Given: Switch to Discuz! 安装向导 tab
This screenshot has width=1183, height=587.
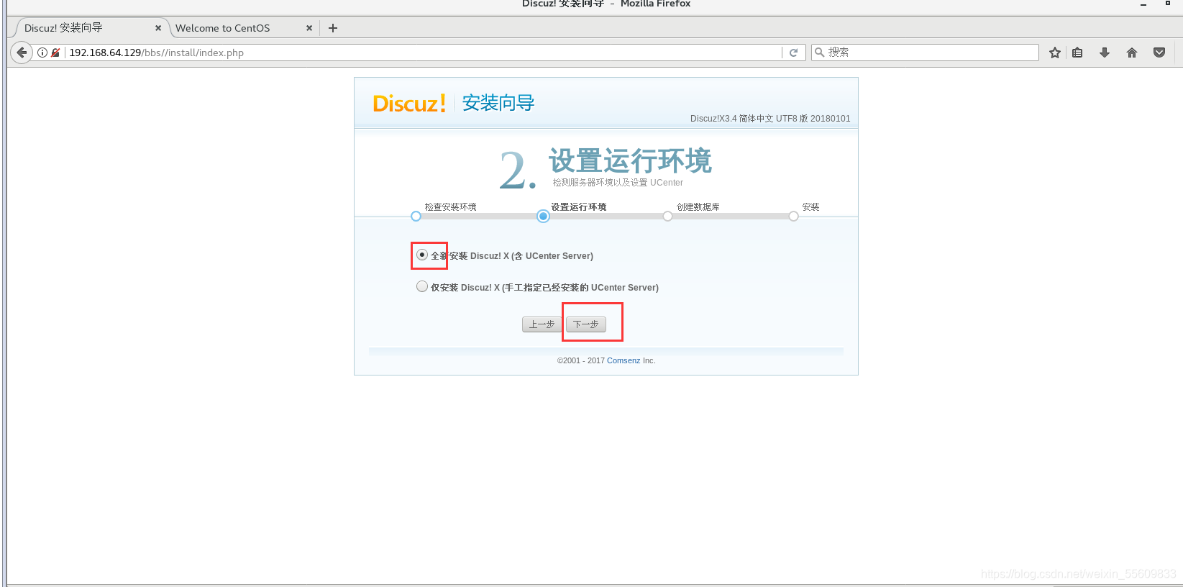Looking at the screenshot, I should (90, 28).
